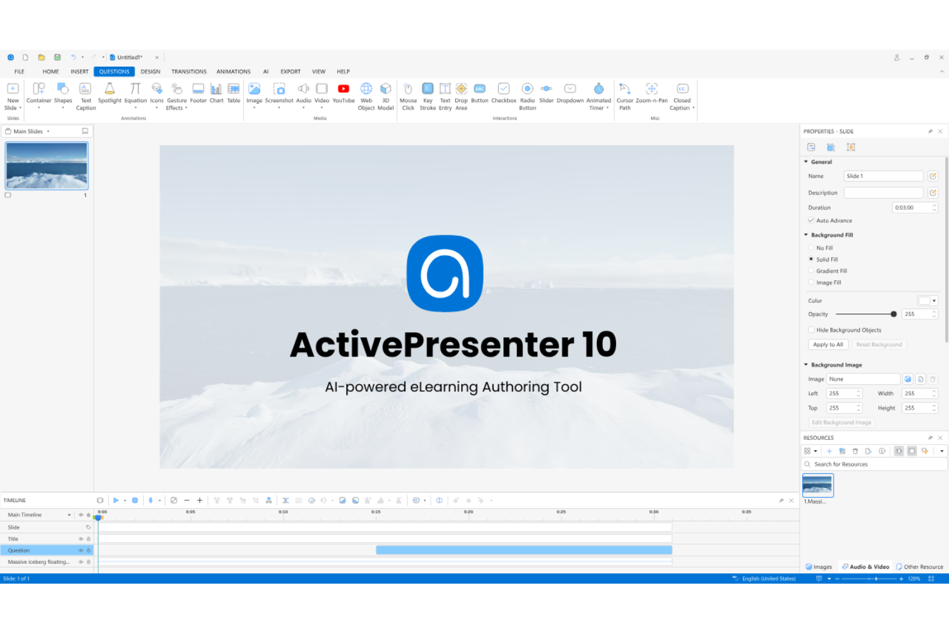Click the Apply to All button
The image size is (949, 633).
pyautogui.click(x=828, y=344)
